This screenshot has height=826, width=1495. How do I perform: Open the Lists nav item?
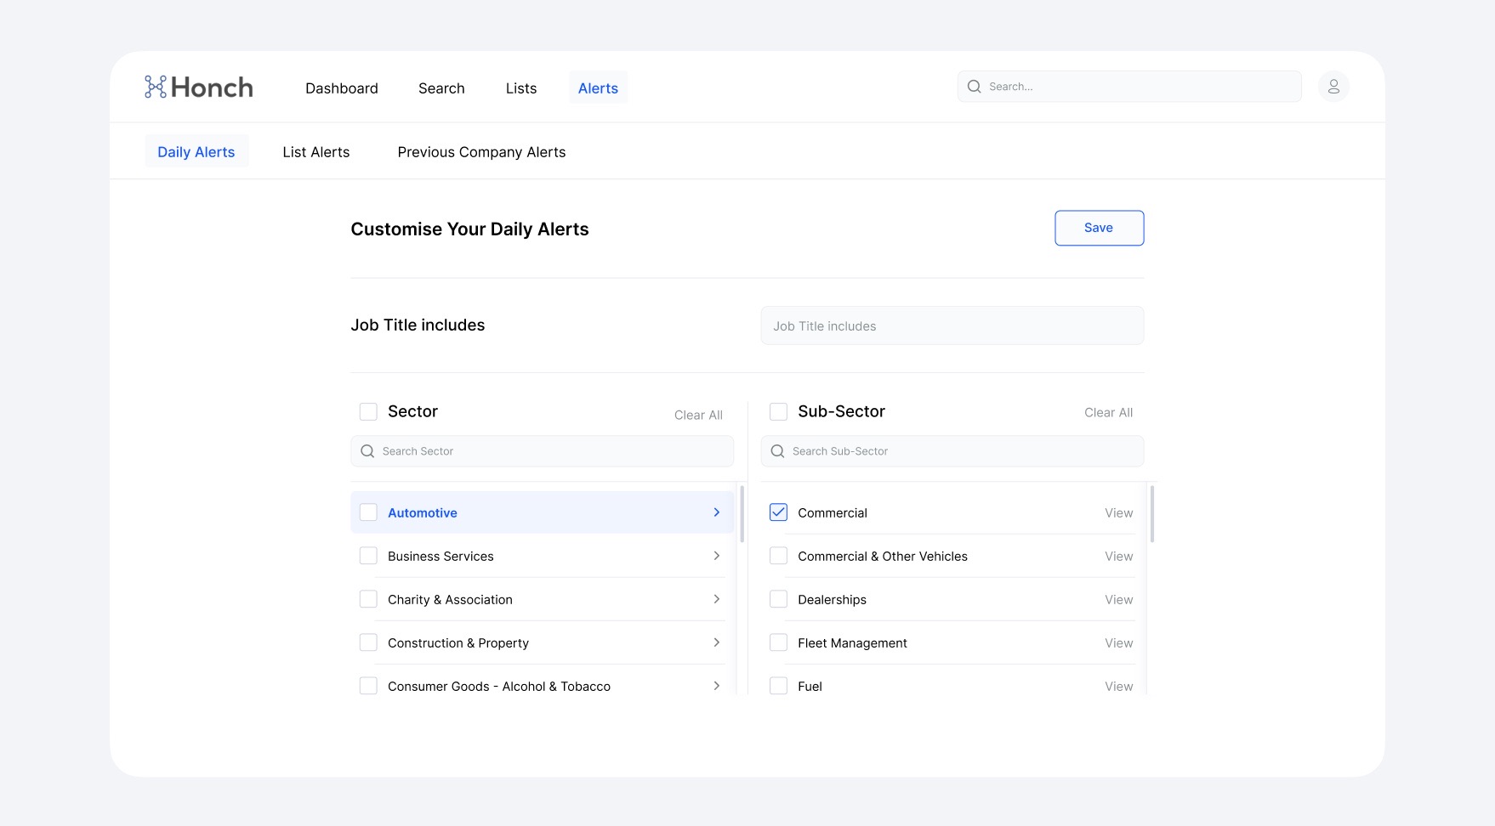[521, 88]
